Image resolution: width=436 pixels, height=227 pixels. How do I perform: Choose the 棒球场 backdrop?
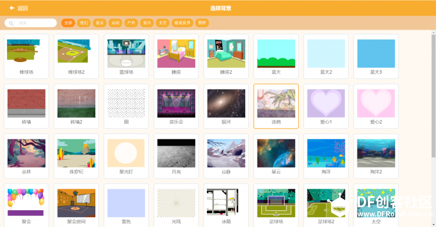(x=26, y=56)
